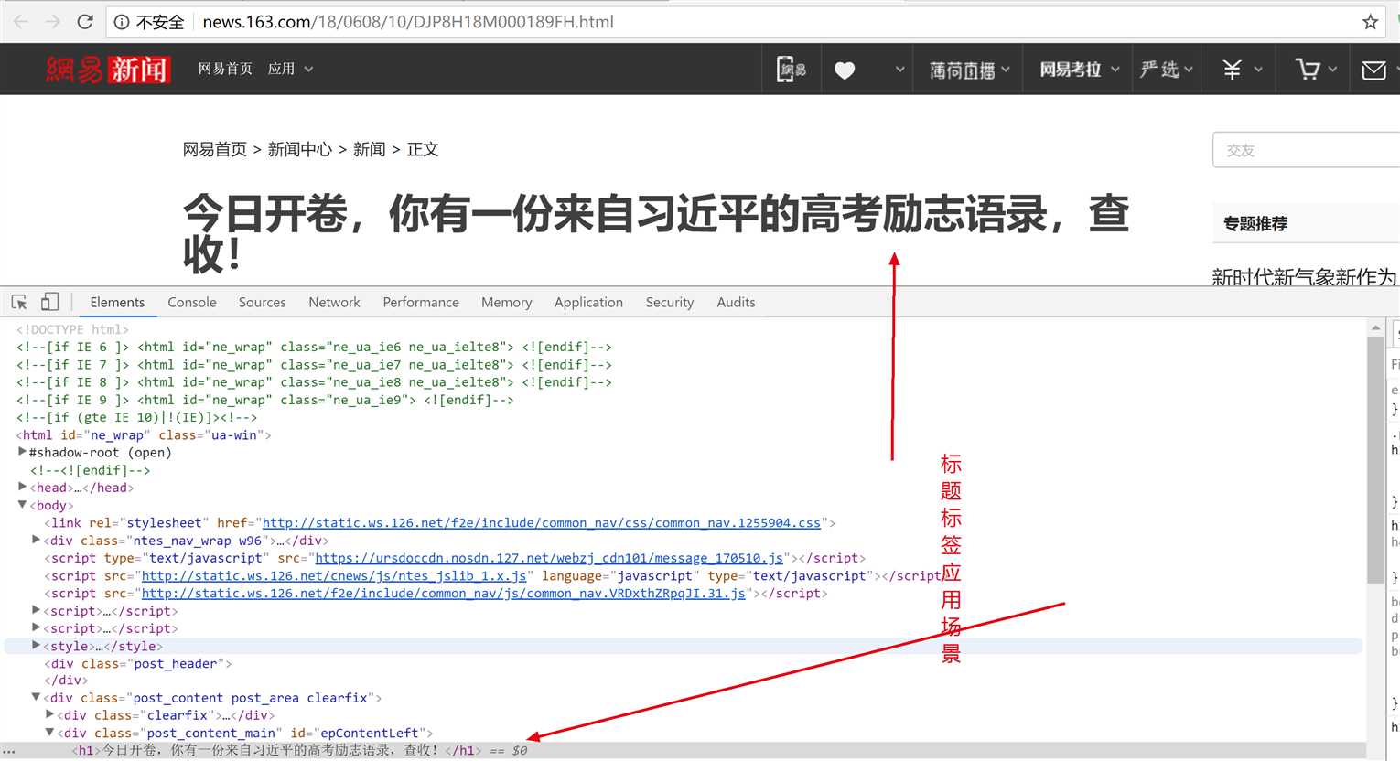Open common_nav.1255904.css stylesheet link
The width and height of the screenshot is (1400, 761).
tap(542, 522)
